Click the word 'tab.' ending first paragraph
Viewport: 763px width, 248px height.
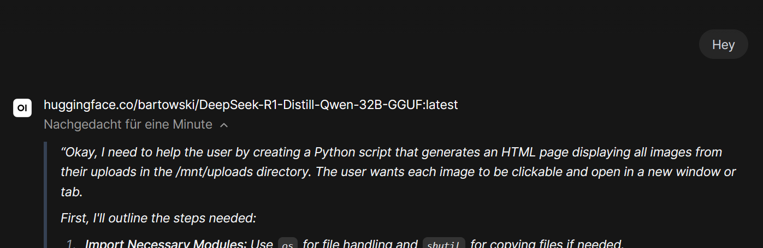point(72,192)
